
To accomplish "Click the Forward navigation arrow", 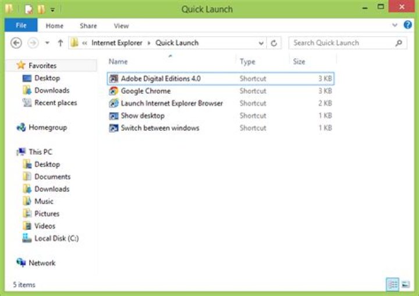I will [33, 43].
